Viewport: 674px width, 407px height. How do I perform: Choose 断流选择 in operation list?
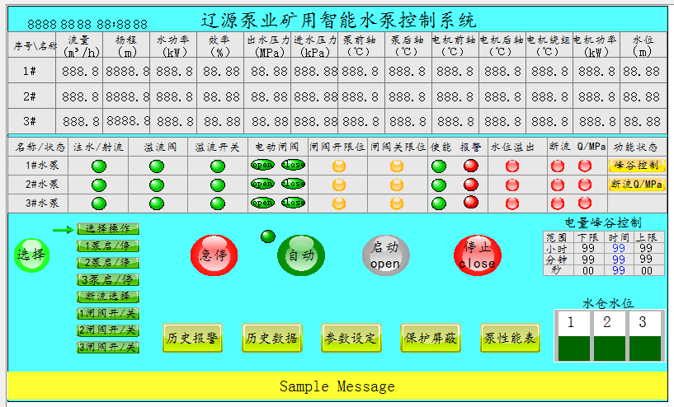pyautogui.click(x=108, y=296)
